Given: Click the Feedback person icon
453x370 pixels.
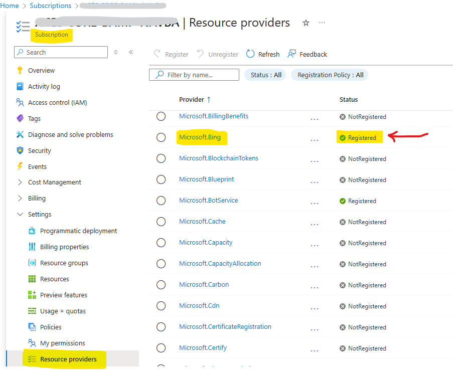Looking at the screenshot, I should (x=292, y=54).
